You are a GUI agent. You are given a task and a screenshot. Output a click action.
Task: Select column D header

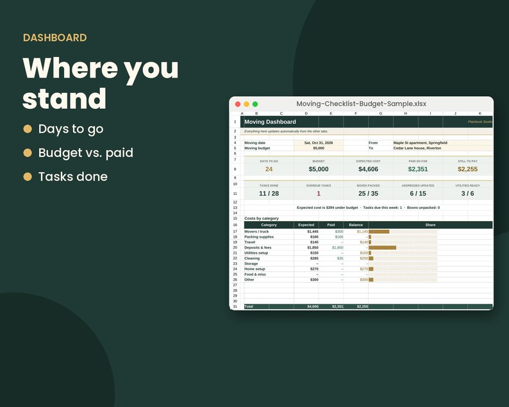[306, 113]
